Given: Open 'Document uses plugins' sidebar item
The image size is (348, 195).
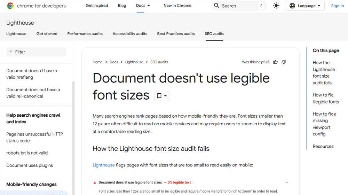Looking at the screenshot, I should click(30, 165).
